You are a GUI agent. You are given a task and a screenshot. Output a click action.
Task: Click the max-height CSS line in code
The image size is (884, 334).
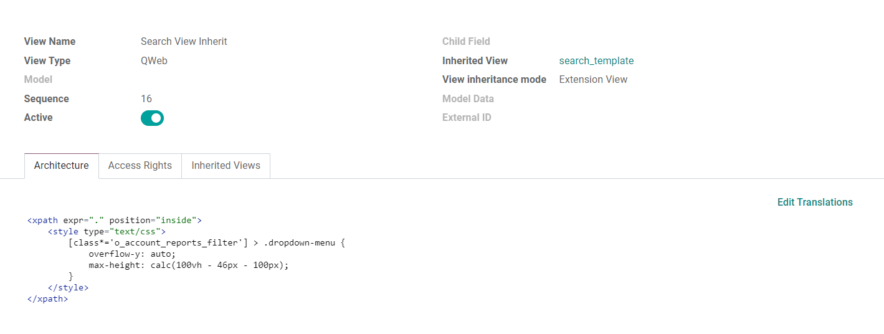pos(189,265)
